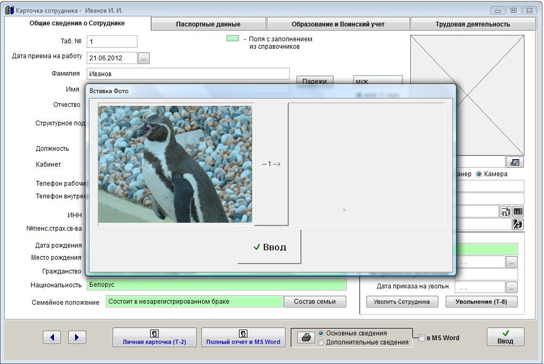Select the 'Камера' radio button

pos(479,174)
